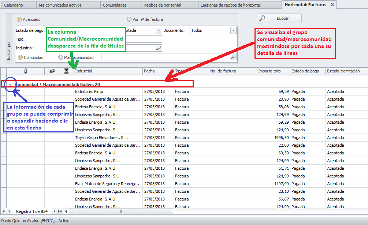368x225 pixels.
Task: Click the Buscar por vertical side label
Action: tap(8, 50)
